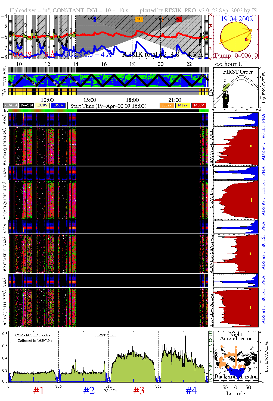Viewport: 273px width, 401px height.
Task: Click the HV-OFF legend box
Action: pyautogui.click(x=26, y=105)
